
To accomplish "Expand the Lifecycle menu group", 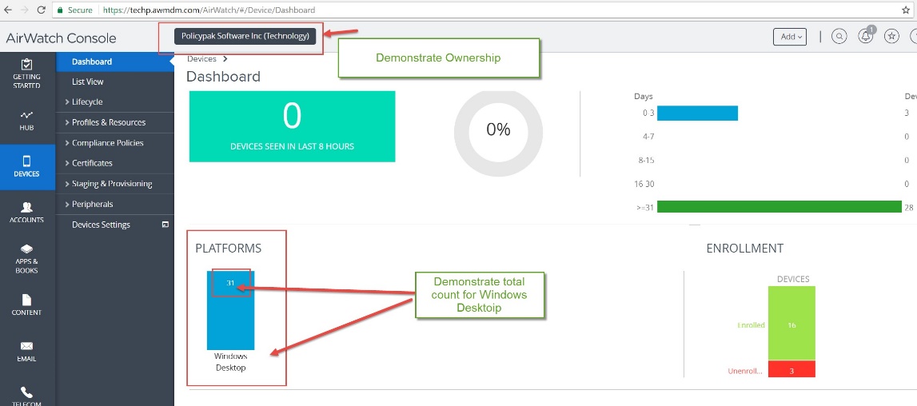I will point(87,102).
